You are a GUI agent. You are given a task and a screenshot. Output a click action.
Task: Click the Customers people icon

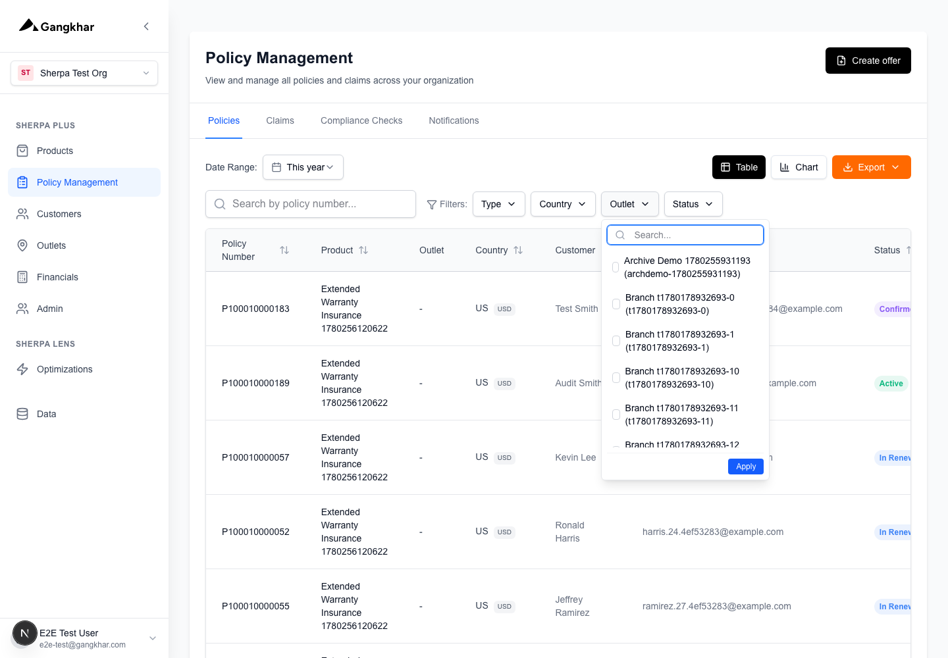[x=22, y=214]
